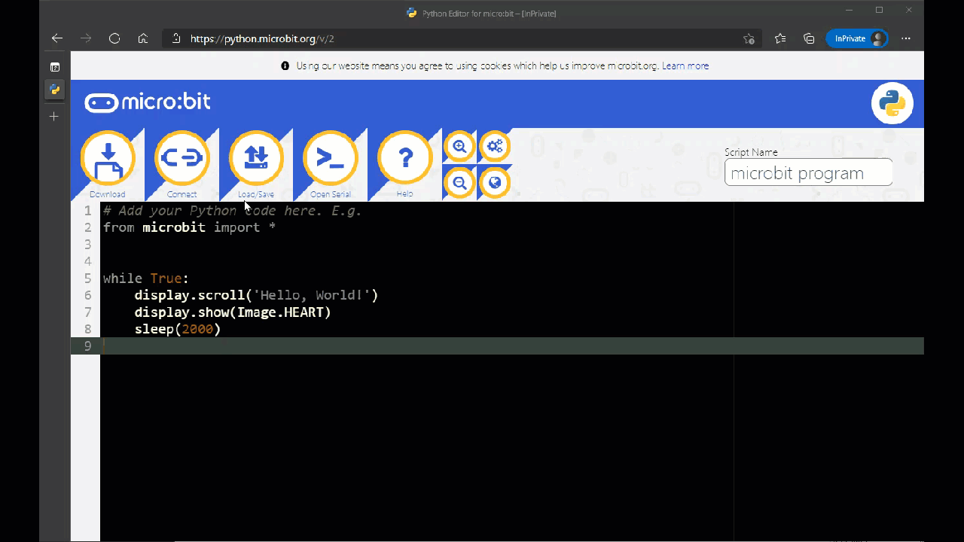Viewport: 964px width, 542px height.
Task: Reload the page in the browser
Action: coord(114,38)
